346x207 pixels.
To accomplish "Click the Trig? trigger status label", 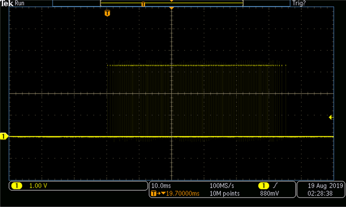I will point(299,3).
